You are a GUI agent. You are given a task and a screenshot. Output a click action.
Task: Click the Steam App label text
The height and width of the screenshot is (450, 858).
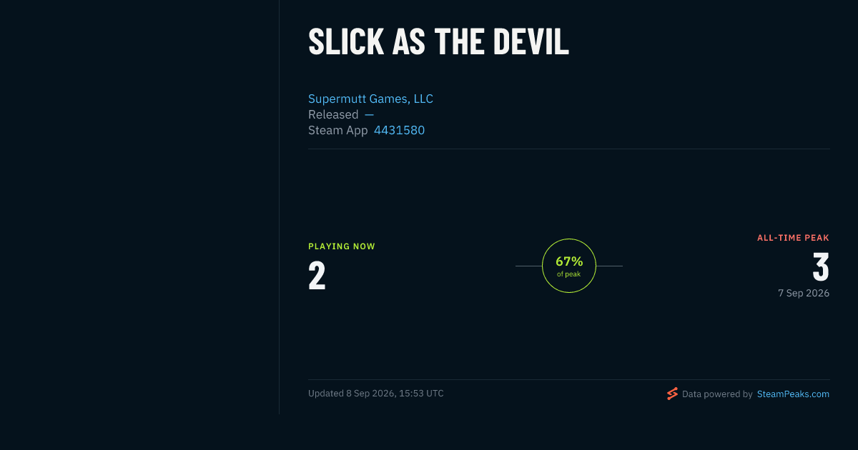(338, 130)
